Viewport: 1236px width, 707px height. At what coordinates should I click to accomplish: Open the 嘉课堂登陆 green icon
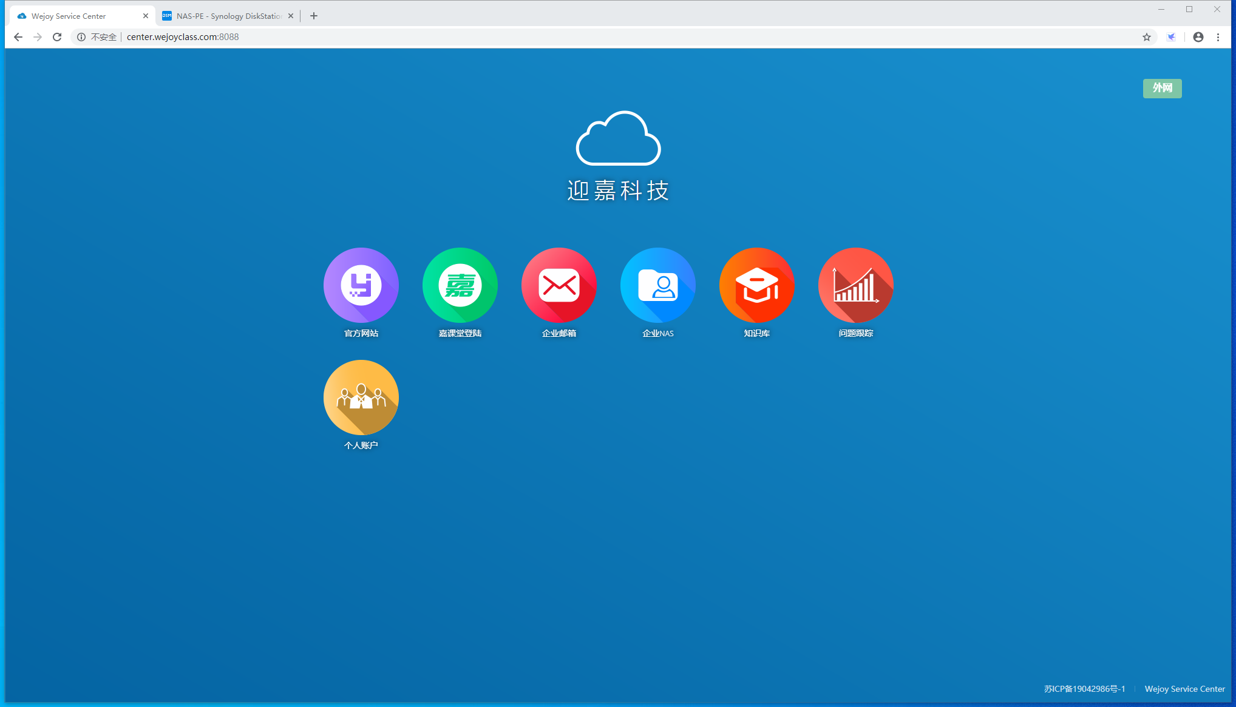(460, 285)
